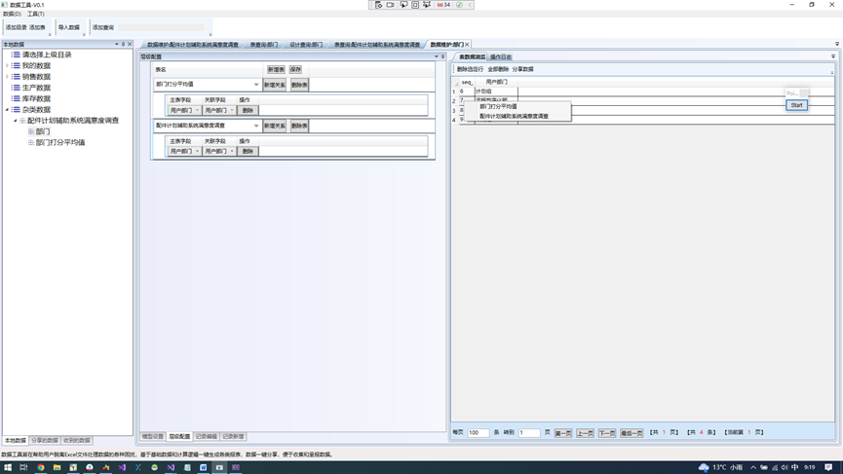Select the 请选择上级目录 tree node
The width and height of the screenshot is (843, 474).
47,55
